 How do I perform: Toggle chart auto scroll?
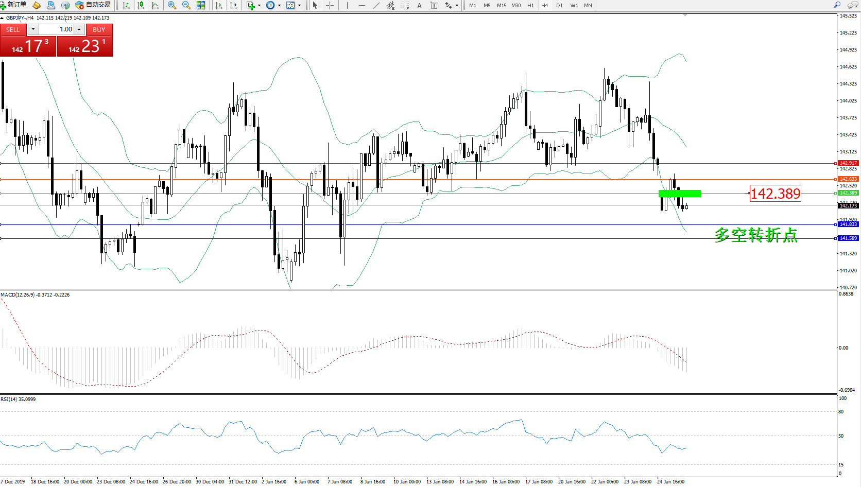click(x=219, y=5)
